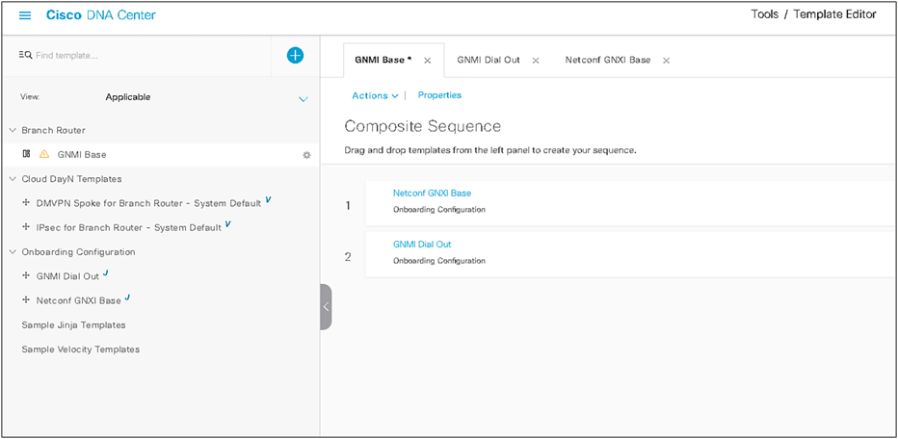Open the Actions dropdown menu
The width and height of the screenshot is (898, 439).
click(x=375, y=95)
